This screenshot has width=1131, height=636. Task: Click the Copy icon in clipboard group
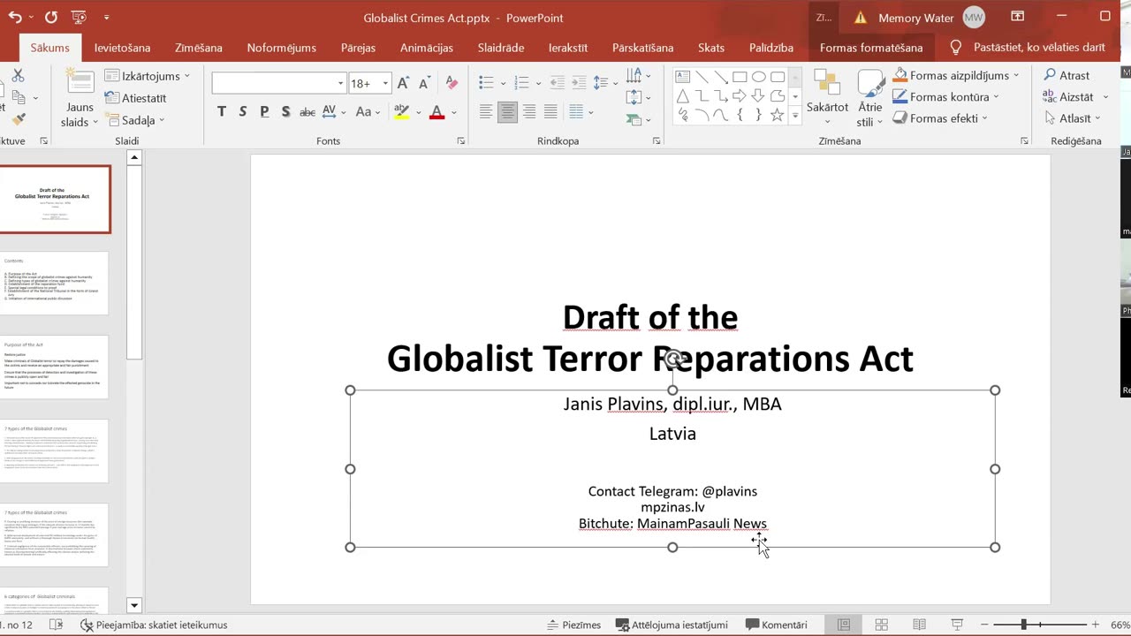(x=18, y=98)
